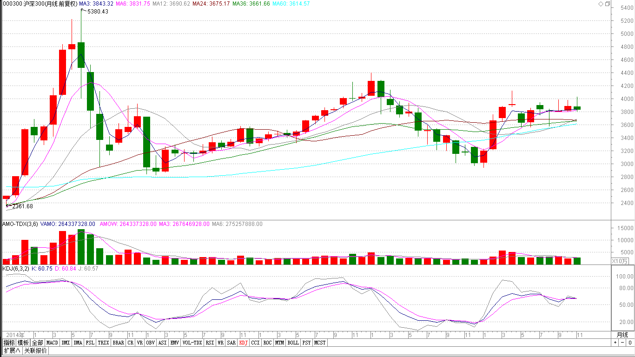Select the MACD indicator tab
This screenshot has width=635, height=357.
[53, 343]
